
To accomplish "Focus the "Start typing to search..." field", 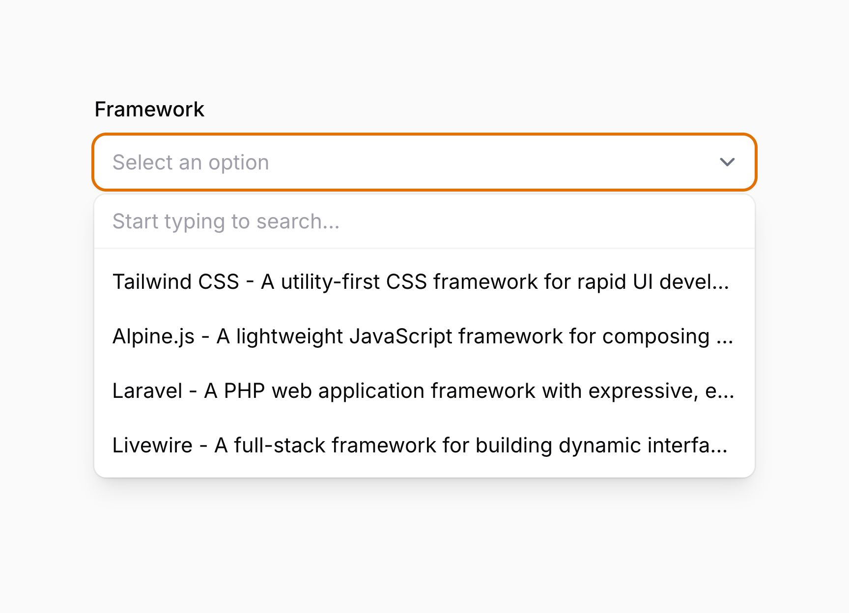I will 424,222.
